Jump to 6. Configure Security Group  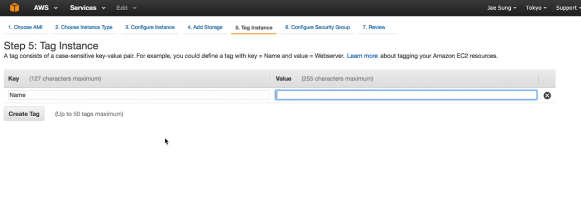(317, 28)
